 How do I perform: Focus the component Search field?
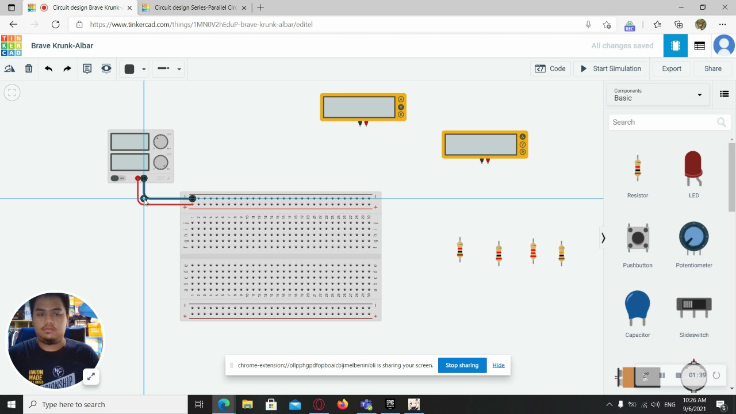(669, 122)
